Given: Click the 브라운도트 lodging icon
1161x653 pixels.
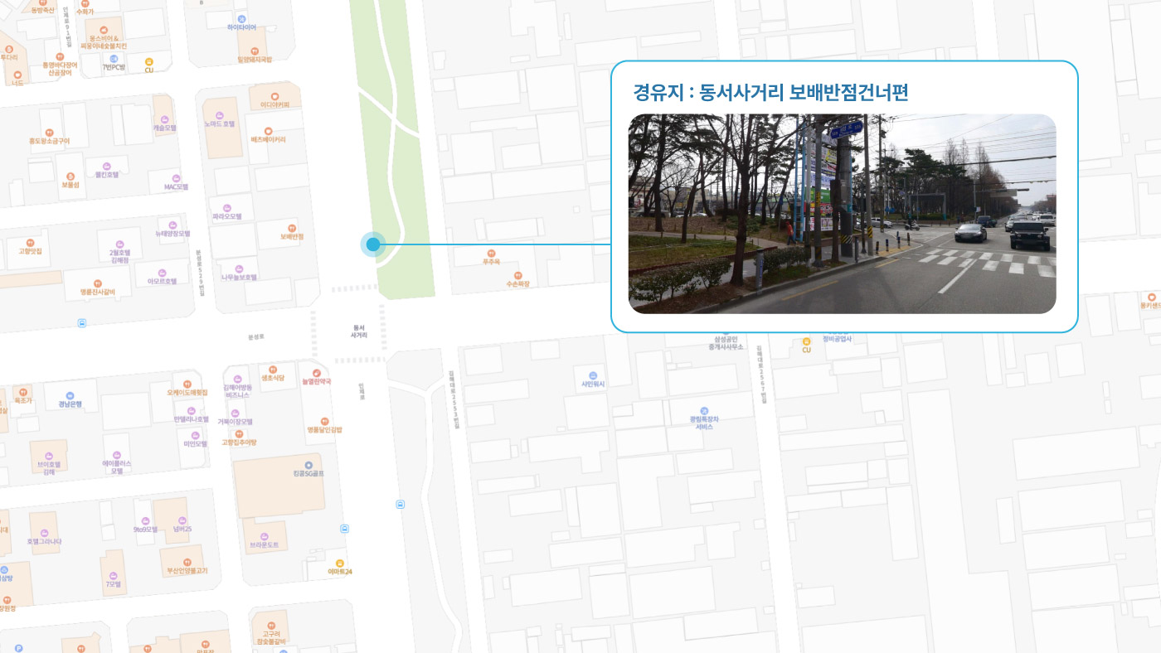Looking at the screenshot, I should click(x=264, y=536).
